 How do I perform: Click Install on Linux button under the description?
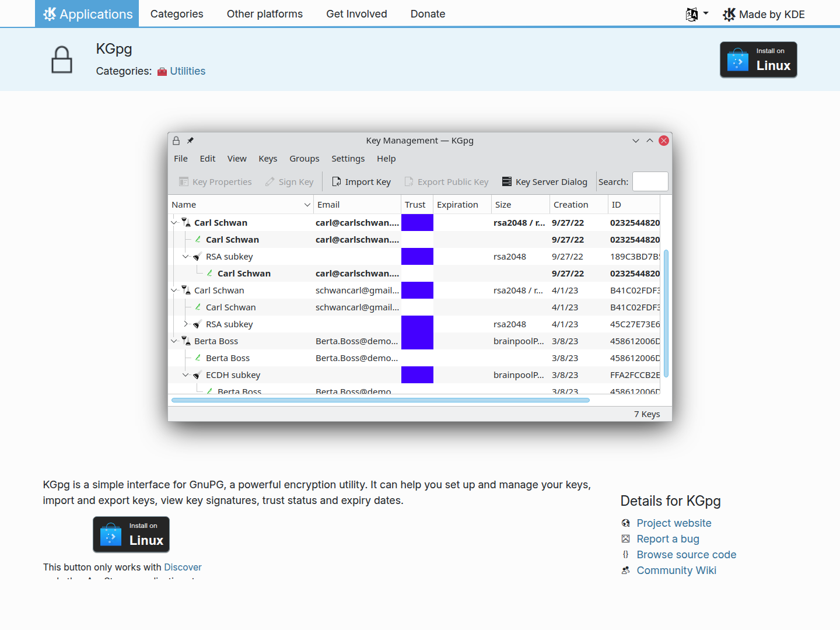click(x=131, y=534)
